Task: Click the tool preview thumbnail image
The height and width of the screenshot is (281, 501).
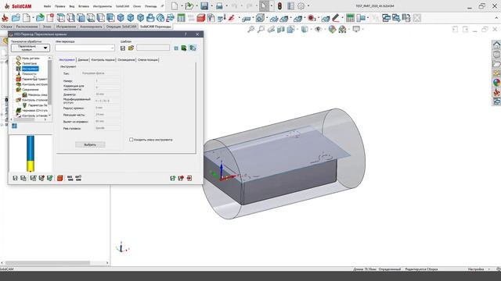Action: (x=31, y=153)
